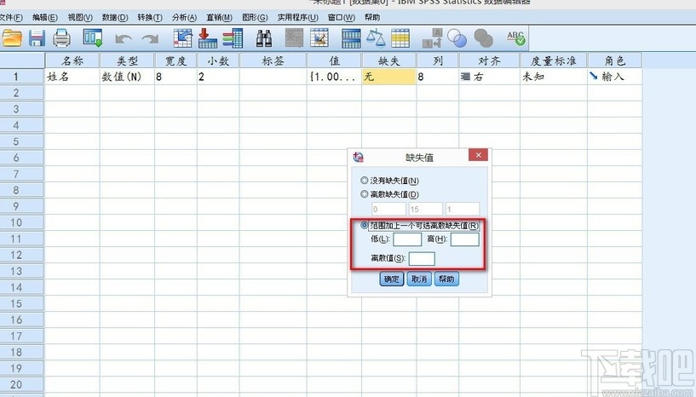Click the right-align icon in the 对齐 cell
Image resolution: width=696 pixels, height=397 pixels.
click(466, 77)
